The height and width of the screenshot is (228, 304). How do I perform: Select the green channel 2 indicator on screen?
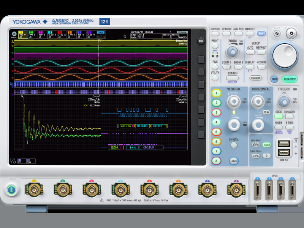(33, 35)
